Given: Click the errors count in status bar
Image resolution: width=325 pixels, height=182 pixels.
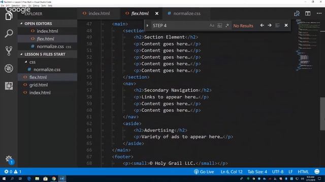Looking at the screenshot, I should point(8,172).
